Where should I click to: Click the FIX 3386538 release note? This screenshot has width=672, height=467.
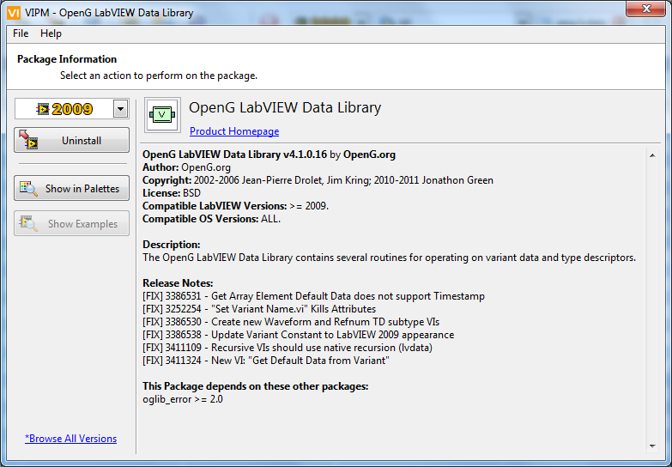tap(299, 335)
